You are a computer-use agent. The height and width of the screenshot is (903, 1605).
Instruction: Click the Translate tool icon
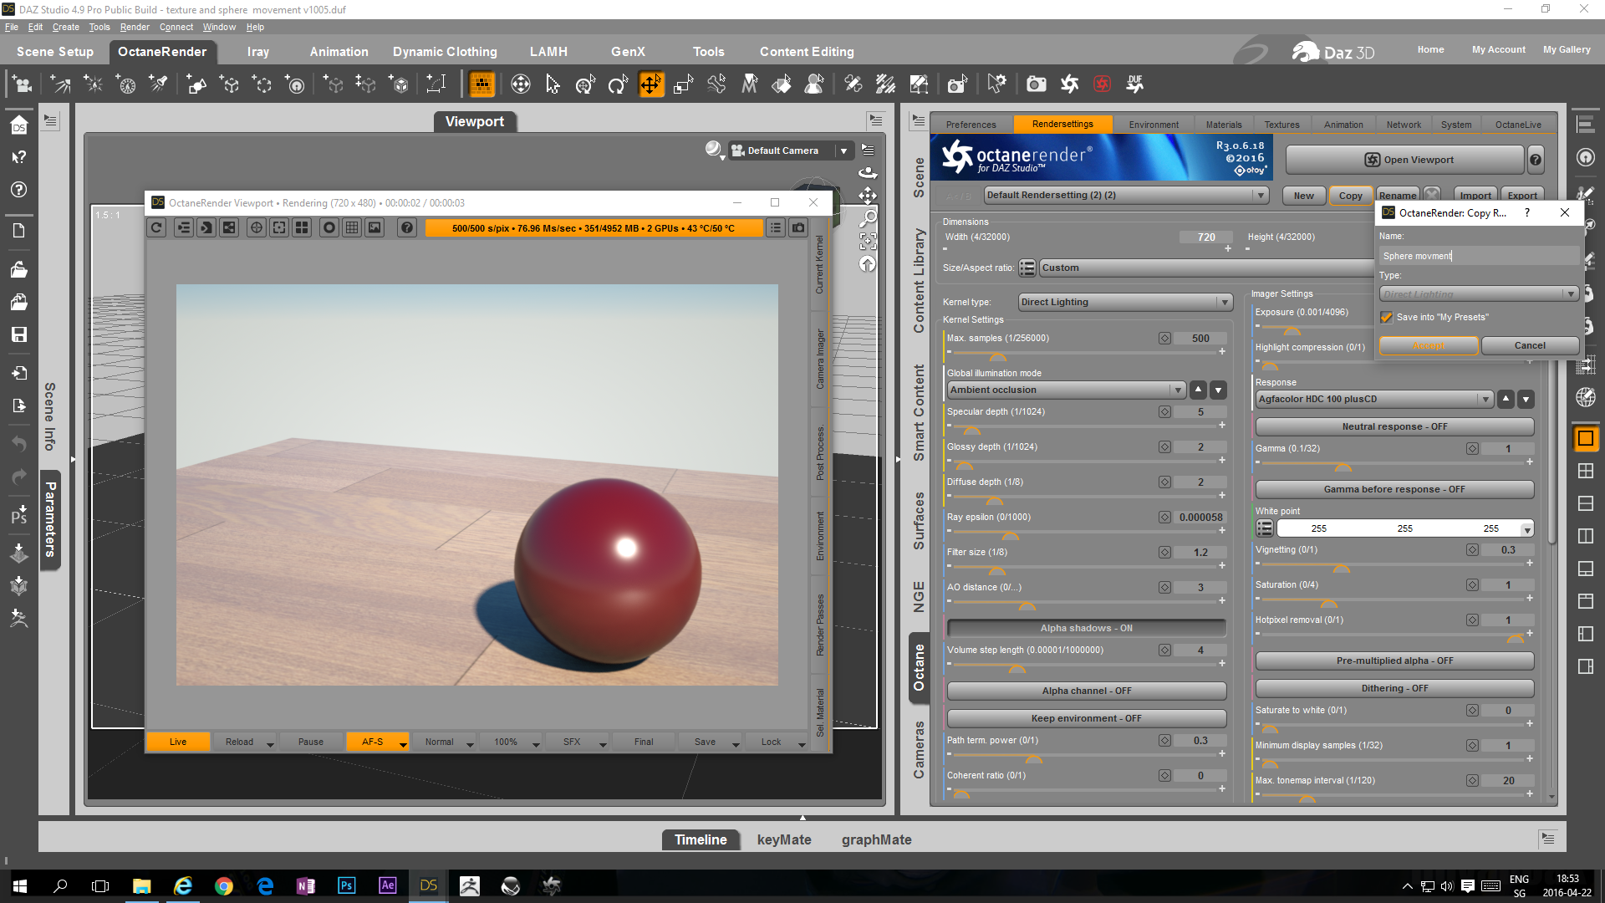click(x=650, y=84)
